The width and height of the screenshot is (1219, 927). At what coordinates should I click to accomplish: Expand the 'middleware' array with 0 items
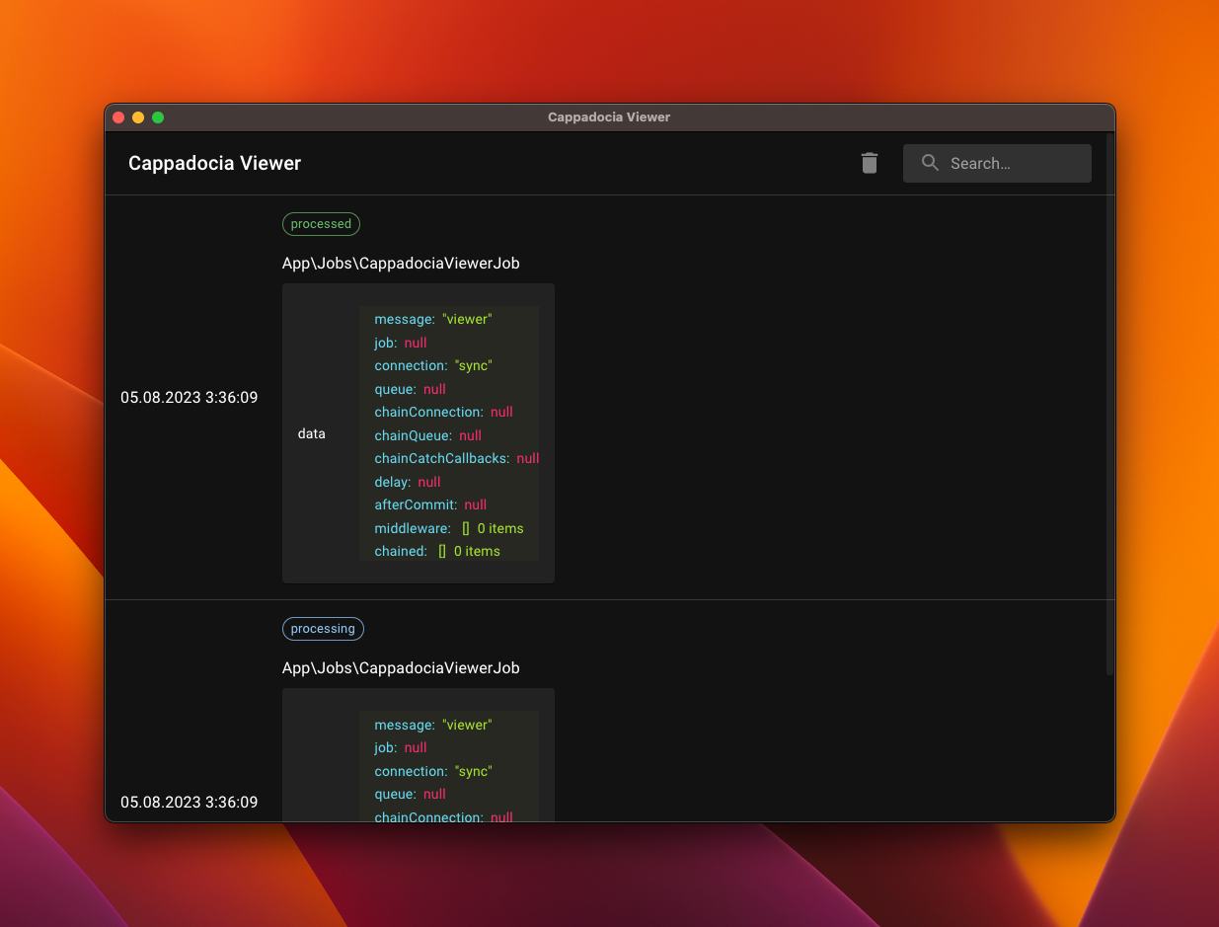click(x=449, y=528)
